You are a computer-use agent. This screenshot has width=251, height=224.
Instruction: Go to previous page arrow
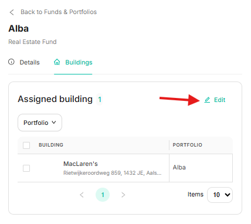pyautogui.click(x=82, y=195)
